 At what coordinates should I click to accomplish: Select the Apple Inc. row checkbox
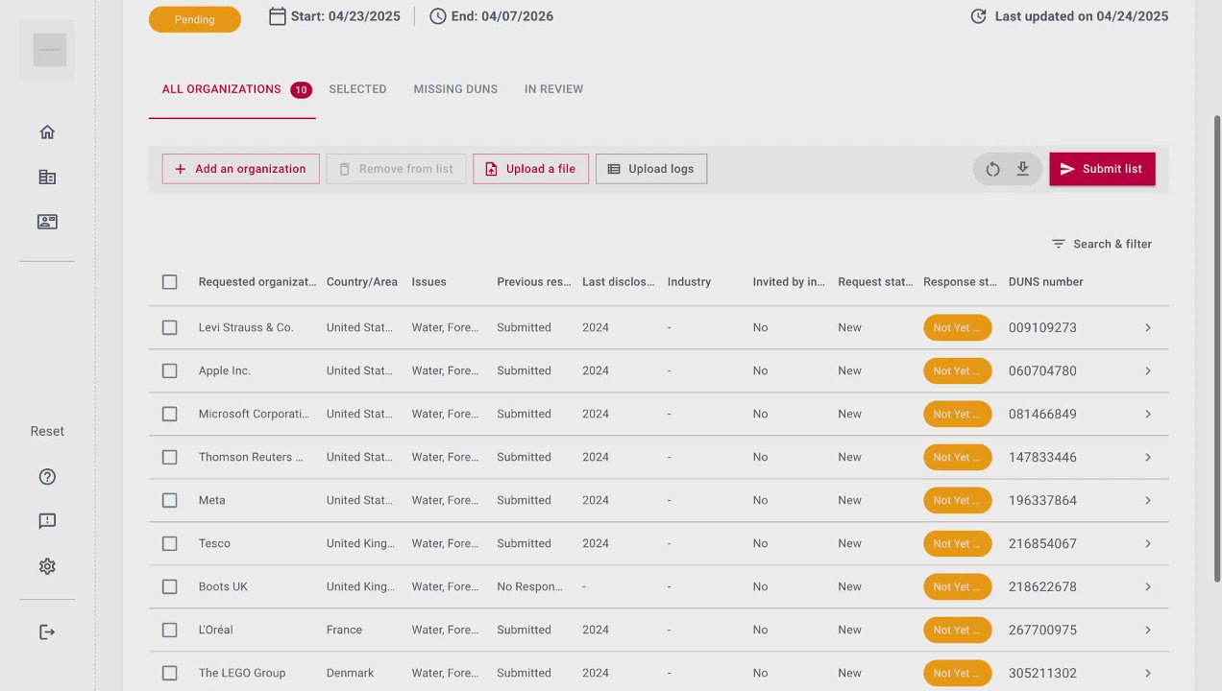(170, 370)
